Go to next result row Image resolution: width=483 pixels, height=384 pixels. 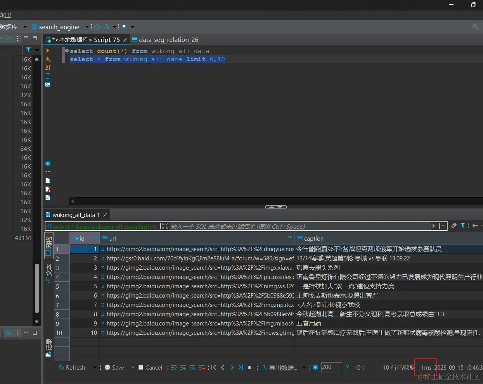click(x=232, y=367)
